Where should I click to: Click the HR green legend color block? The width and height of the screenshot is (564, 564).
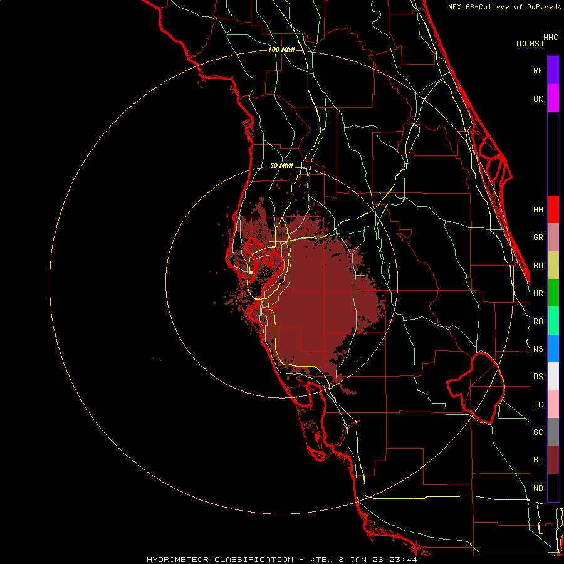(x=553, y=293)
